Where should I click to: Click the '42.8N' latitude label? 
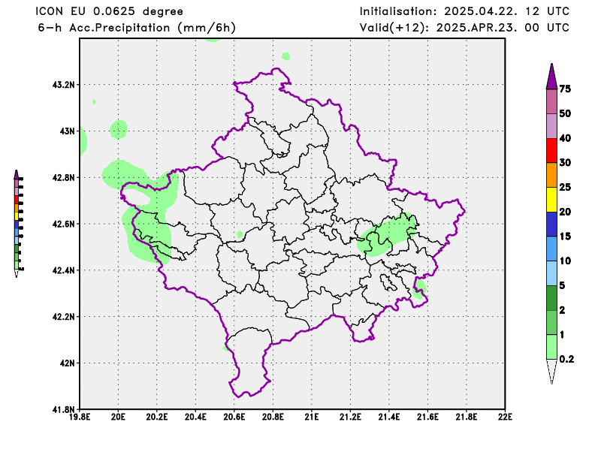tap(64, 177)
